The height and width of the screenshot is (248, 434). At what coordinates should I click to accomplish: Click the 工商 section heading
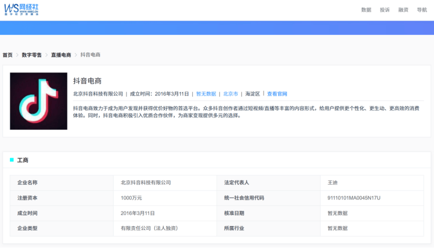(22, 160)
